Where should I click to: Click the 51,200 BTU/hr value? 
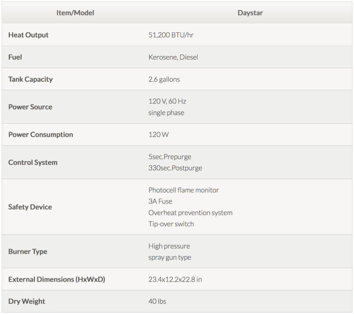[x=171, y=35]
